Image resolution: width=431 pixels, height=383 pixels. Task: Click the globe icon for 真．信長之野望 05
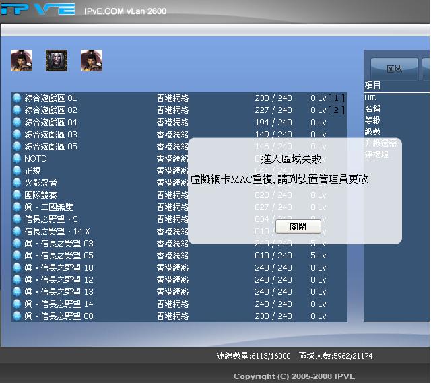17,255
